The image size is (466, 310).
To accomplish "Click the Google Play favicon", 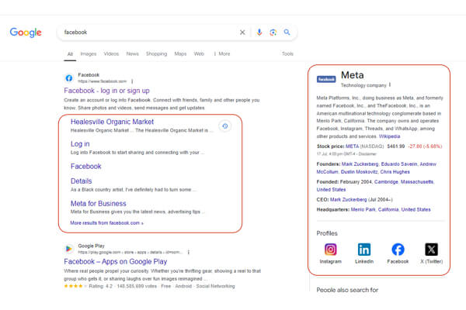I will click(69, 249).
